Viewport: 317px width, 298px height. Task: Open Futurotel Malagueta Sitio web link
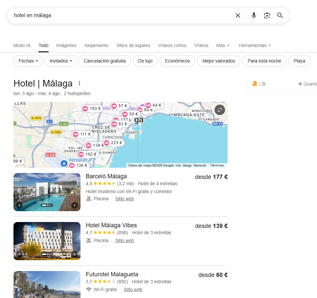133,289
